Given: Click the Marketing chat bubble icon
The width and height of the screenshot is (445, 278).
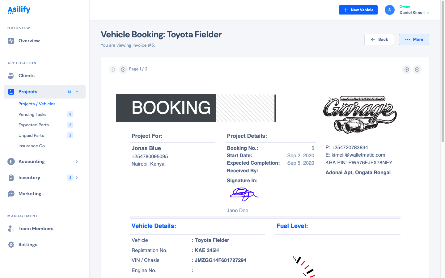Looking at the screenshot, I should [x=11, y=194].
